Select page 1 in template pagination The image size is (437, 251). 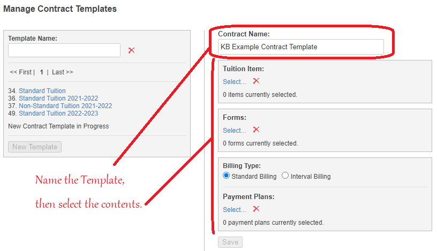42,72
